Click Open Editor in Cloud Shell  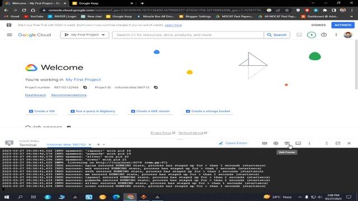(233, 143)
